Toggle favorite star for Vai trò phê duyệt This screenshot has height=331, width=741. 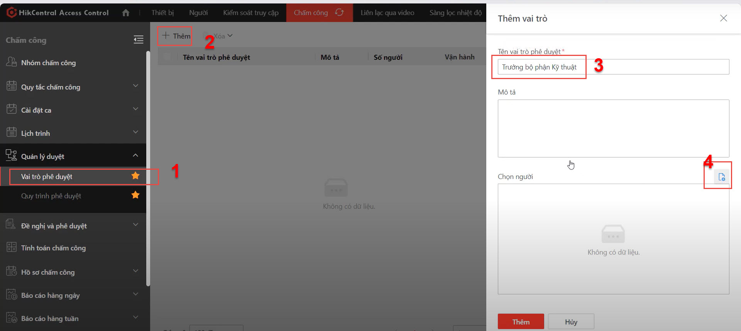pos(135,176)
